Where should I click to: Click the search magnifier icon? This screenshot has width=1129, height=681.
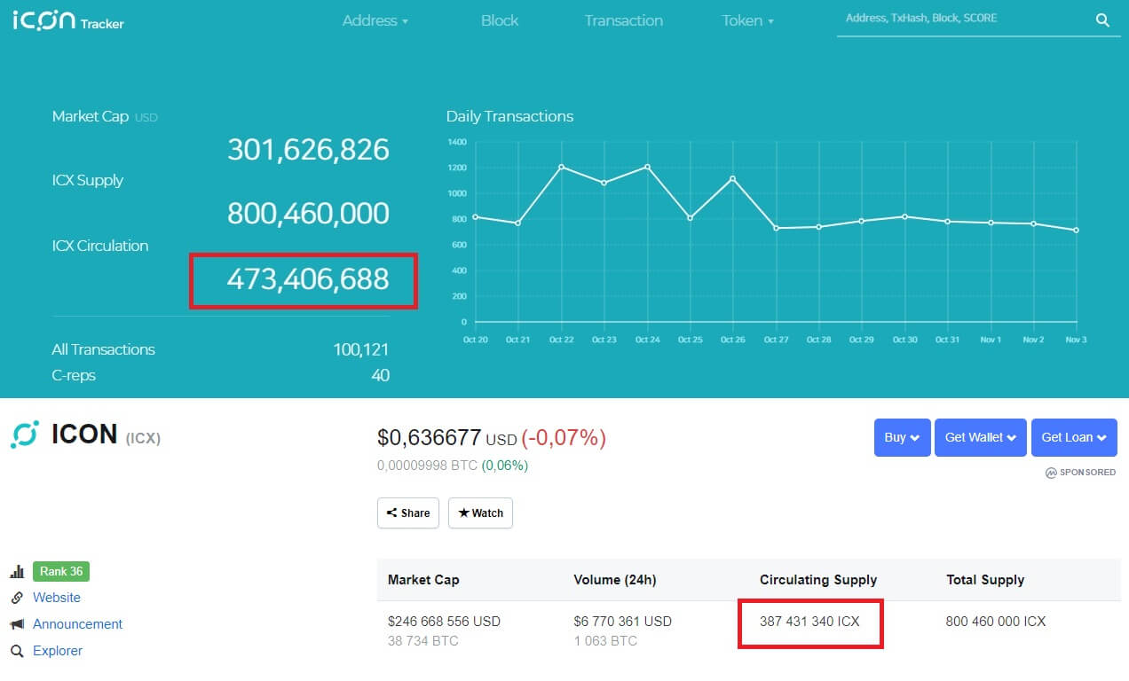pos(1102,20)
